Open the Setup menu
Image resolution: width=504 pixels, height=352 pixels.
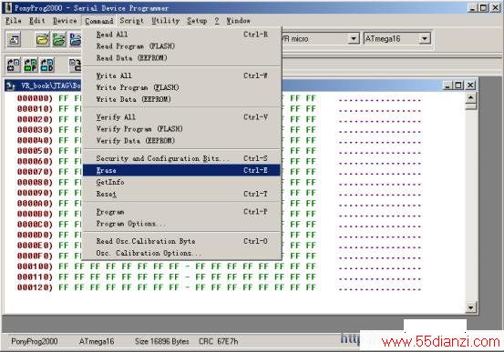click(x=197, y=21)
